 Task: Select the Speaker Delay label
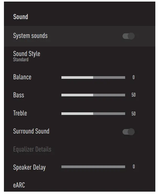coord(29,167)
